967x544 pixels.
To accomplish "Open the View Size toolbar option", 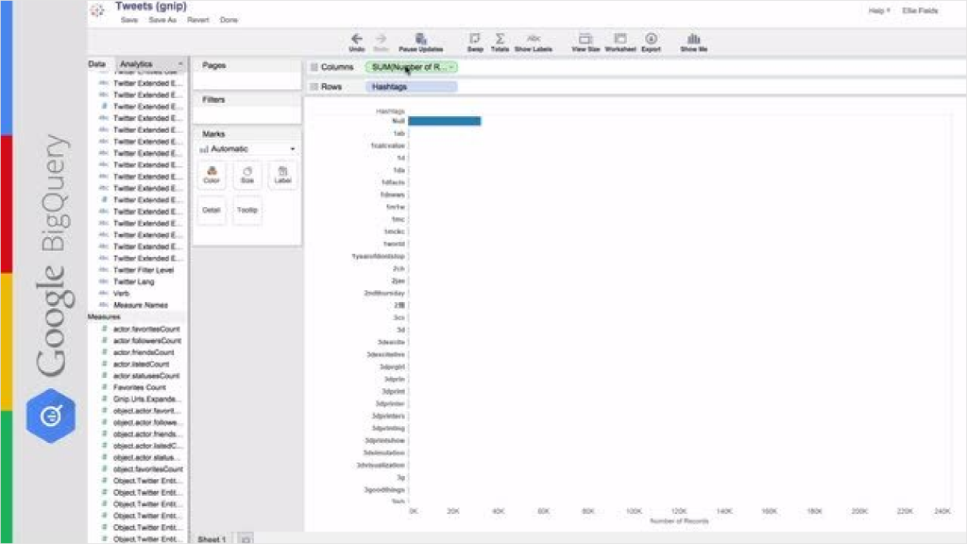I will click(585, 39).
